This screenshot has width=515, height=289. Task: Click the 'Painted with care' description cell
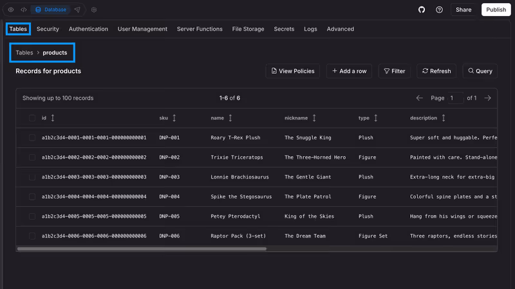point(453,157)
